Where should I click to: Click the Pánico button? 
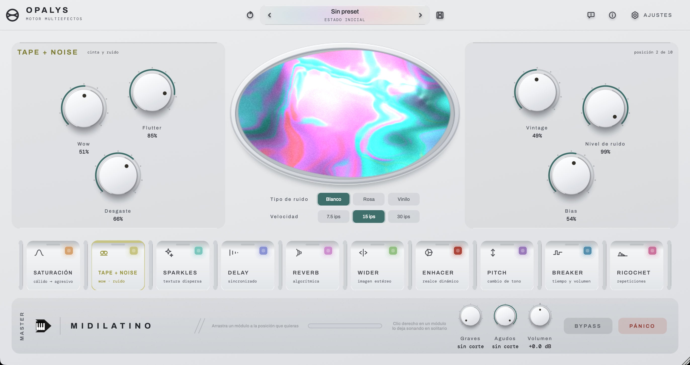642,326
